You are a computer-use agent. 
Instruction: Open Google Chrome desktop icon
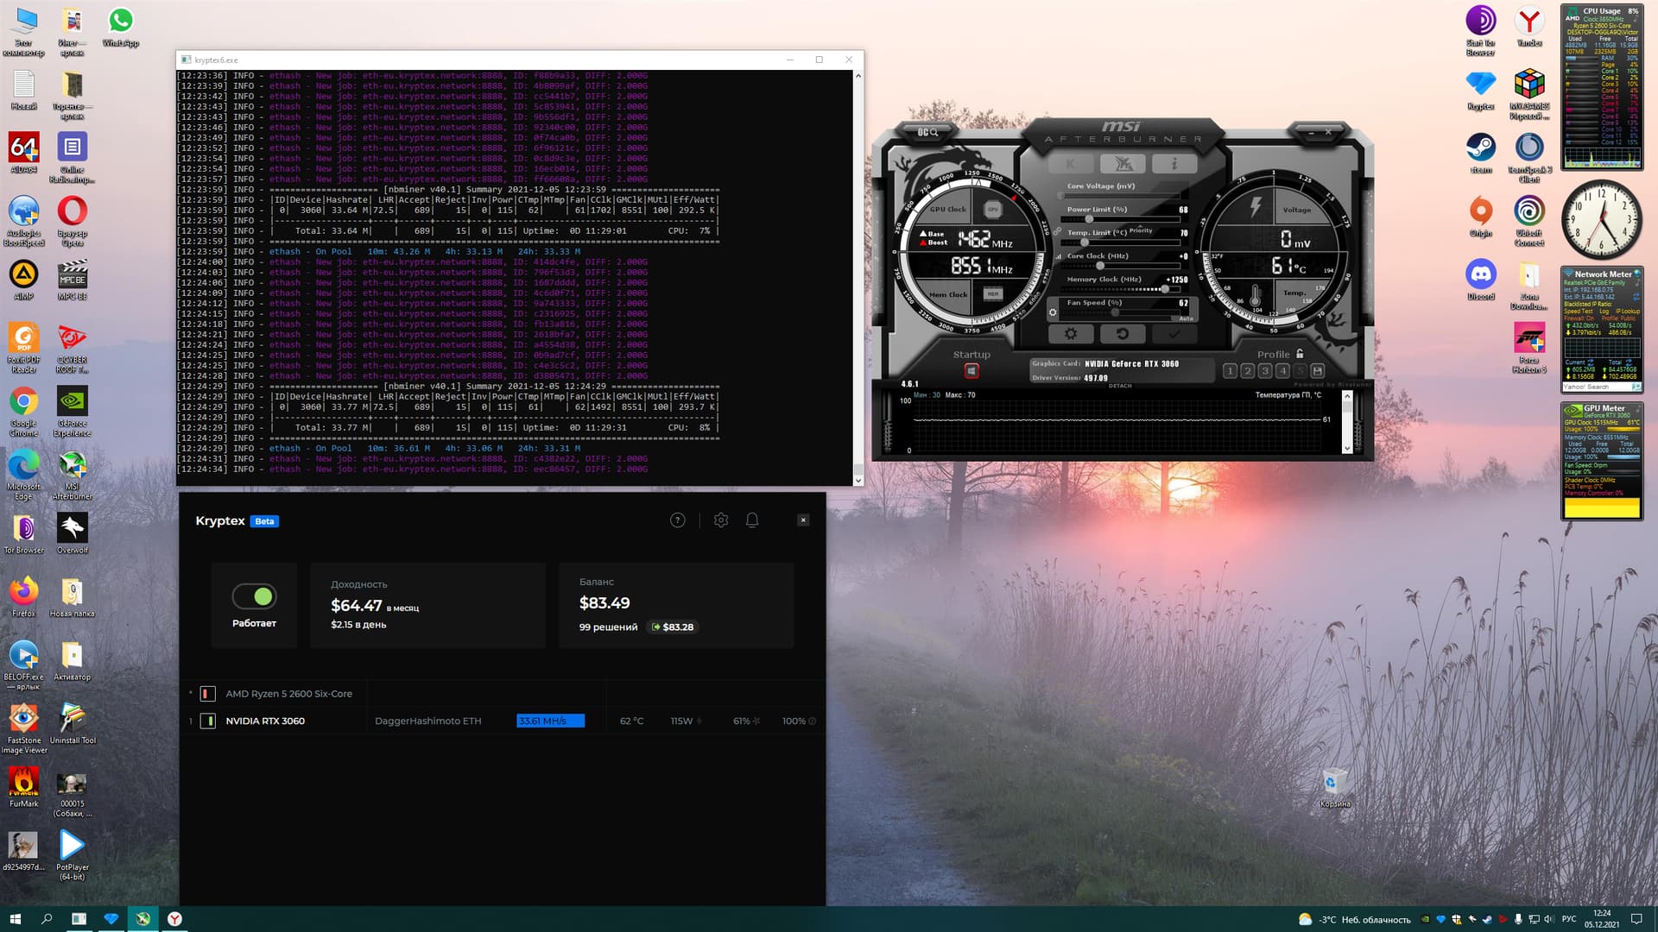coord(24,411)
